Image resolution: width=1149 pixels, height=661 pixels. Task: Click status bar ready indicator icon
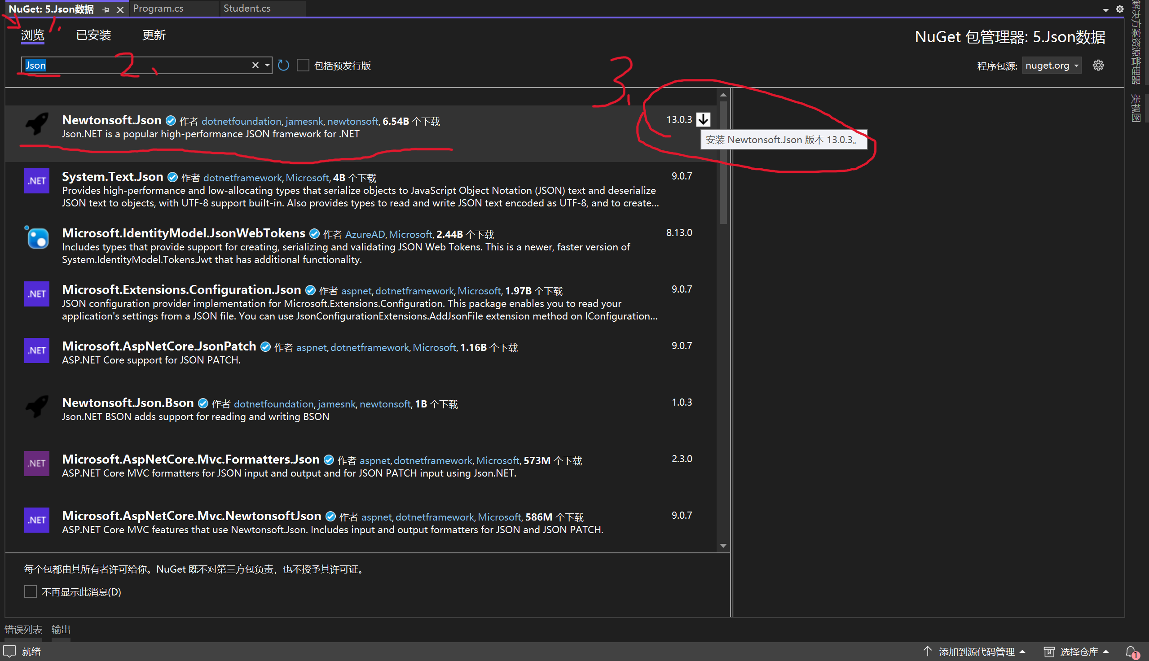9,651
